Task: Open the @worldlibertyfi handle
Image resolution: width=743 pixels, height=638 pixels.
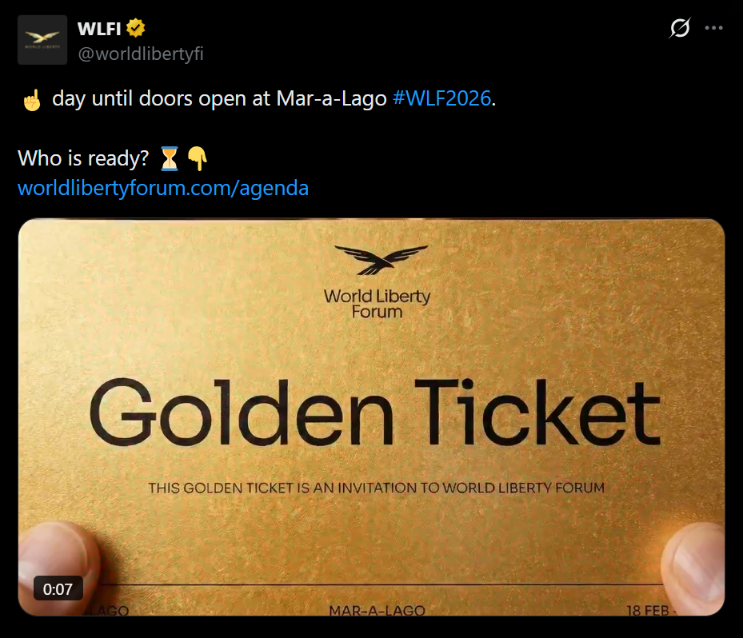Action: 141,54
